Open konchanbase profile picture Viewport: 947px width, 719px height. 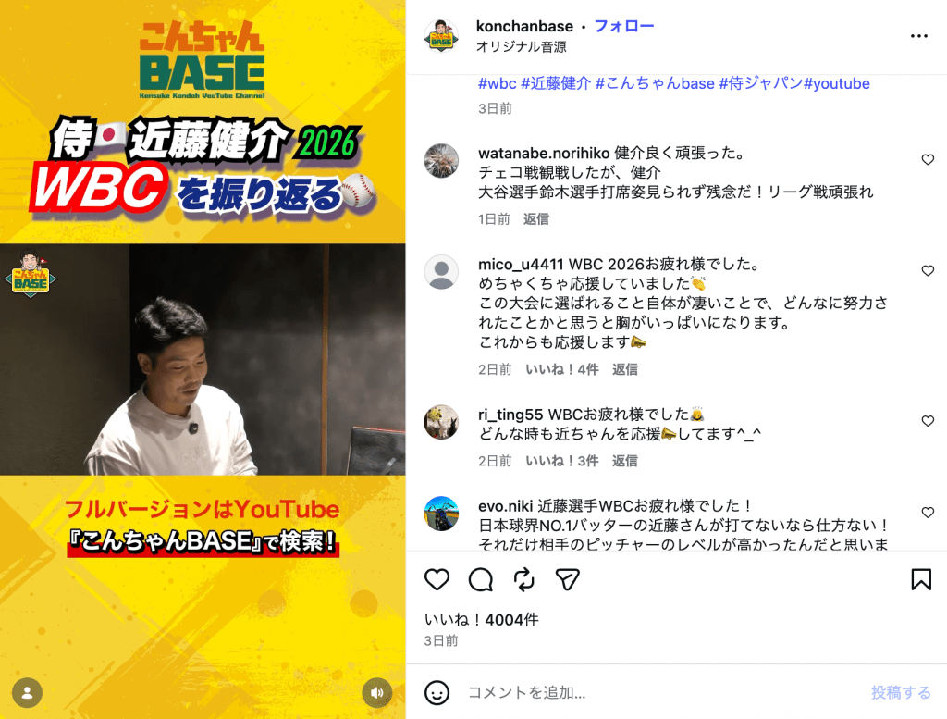tap(441, 36)
